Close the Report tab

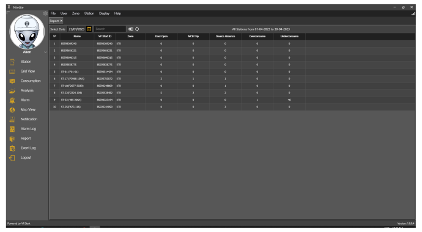point(61,21)
